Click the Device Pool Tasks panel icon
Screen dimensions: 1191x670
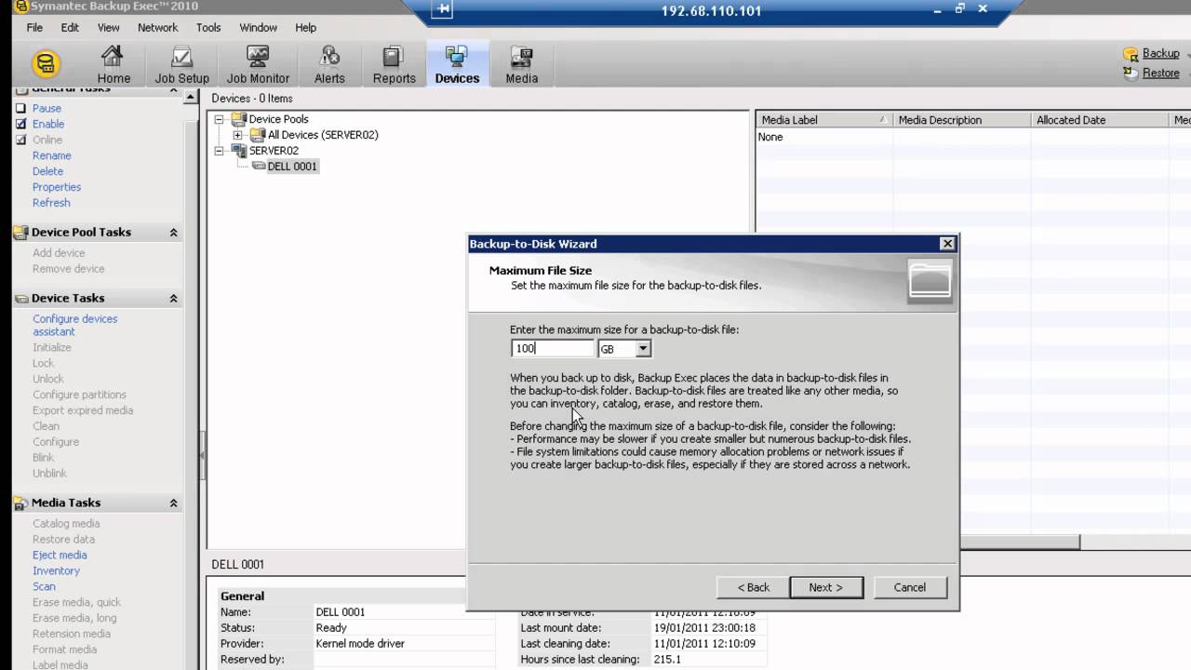(x=20, y=233)
